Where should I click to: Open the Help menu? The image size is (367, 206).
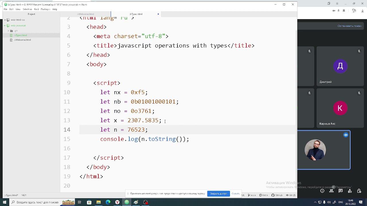[x=55, y=9]
